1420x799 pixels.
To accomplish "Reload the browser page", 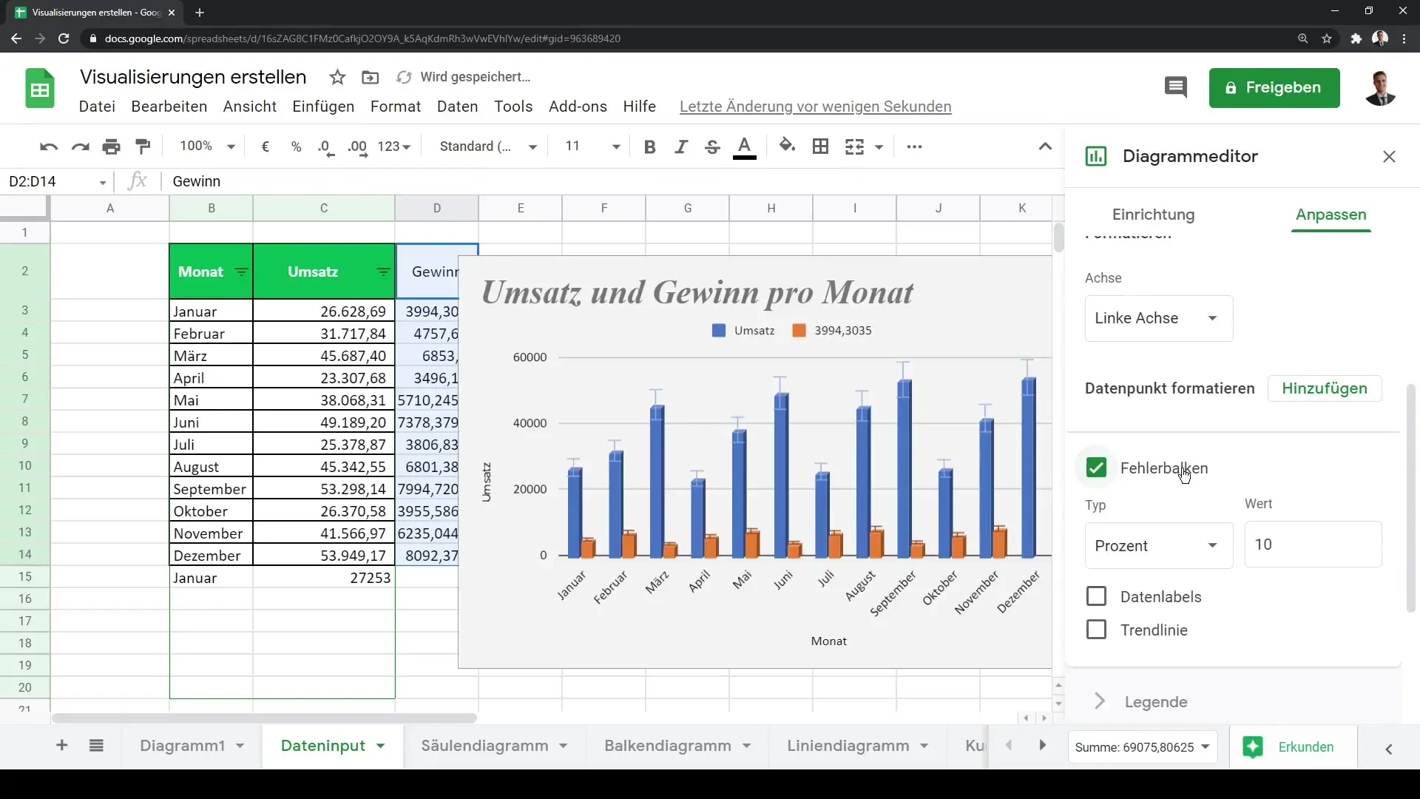I will pyautogui.click(x=64, y=38).
